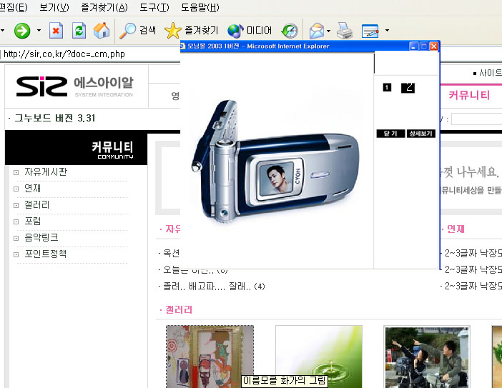Stop page loading with red X icon
The height and width of the screenshot is (388, 502).
point(56,31)
